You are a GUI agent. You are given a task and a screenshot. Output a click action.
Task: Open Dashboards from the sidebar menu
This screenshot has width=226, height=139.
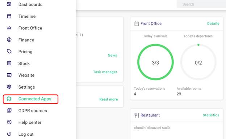(x=30, y=4)
